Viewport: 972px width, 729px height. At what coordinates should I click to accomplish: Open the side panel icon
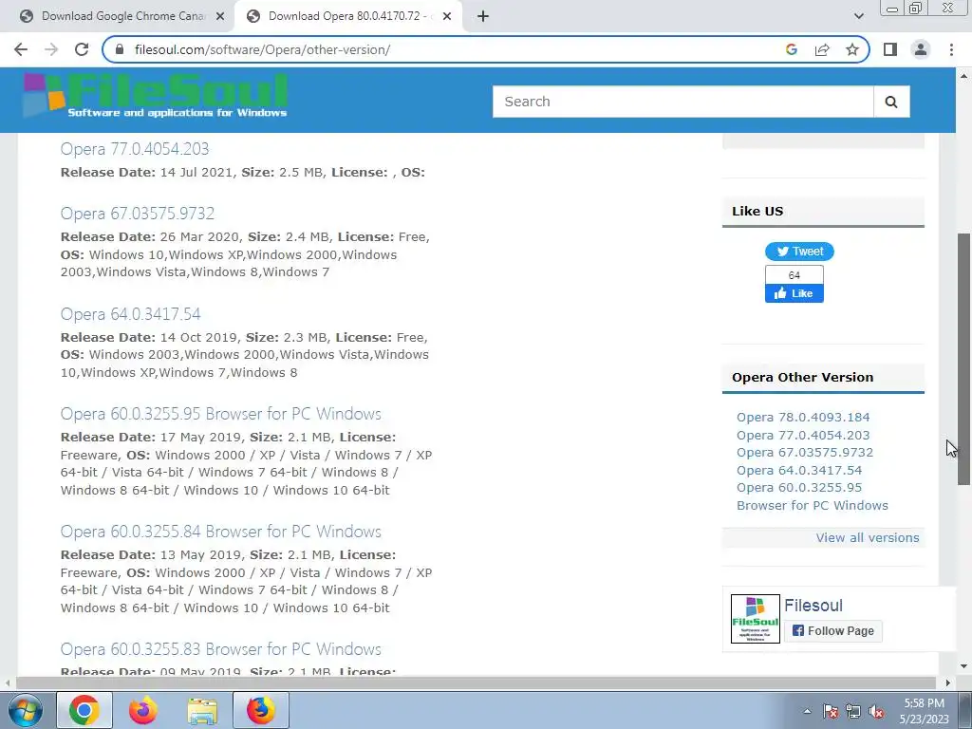(890, 49)
